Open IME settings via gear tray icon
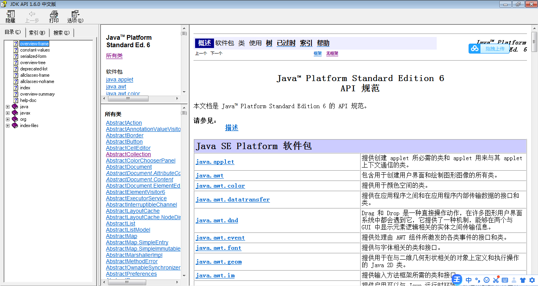538x286 pixels. (531, 280)
